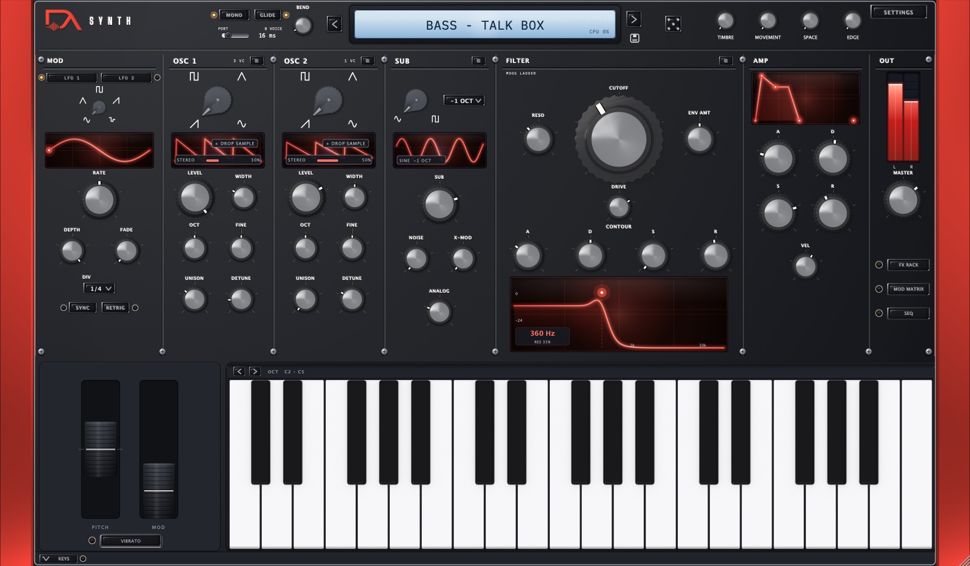Open the SETTINGS button
Viewport: 970px width, 566px height.
point(898,12)
